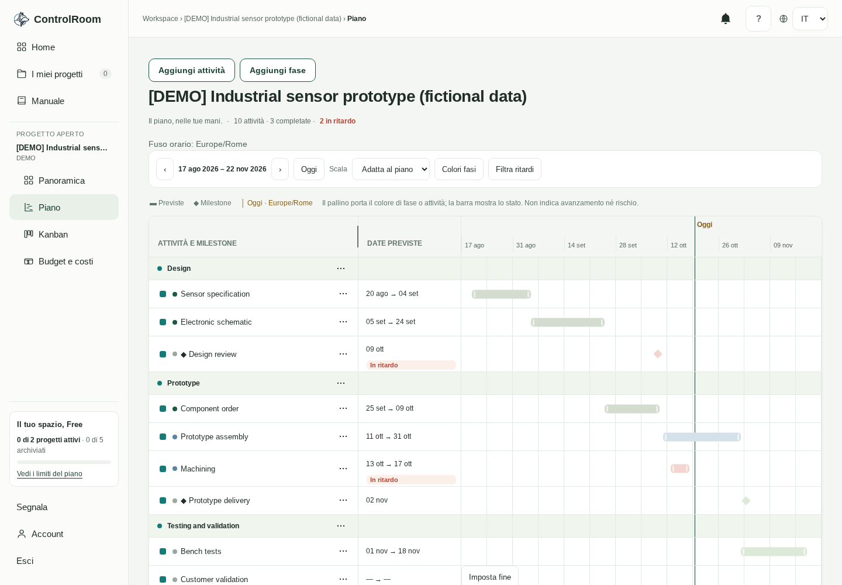Open the notifications bell
842x585 pixels.
(x=726, y=19)
